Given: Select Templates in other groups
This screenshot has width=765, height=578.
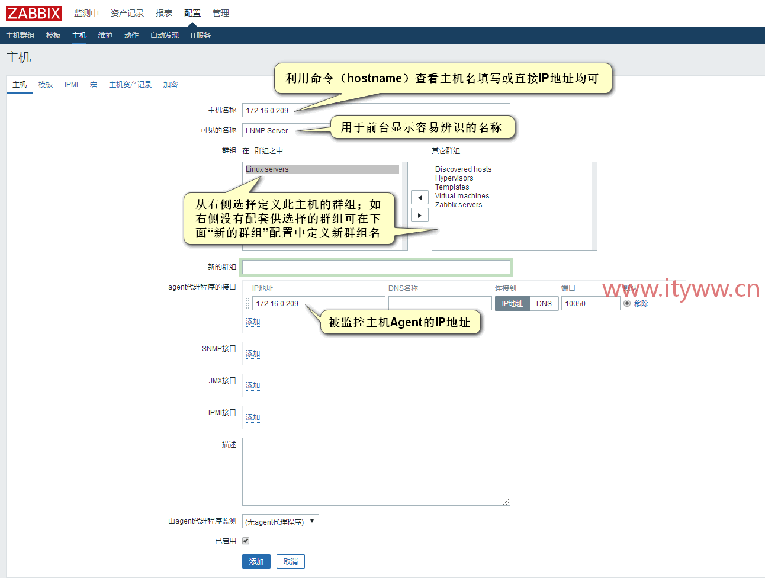Looking at the screenshot, I should pyautogui.click(x=452, y=187).
